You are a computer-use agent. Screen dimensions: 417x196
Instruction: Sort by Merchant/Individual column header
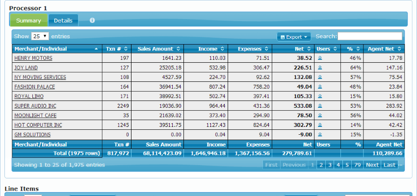(x=57, y=49)
